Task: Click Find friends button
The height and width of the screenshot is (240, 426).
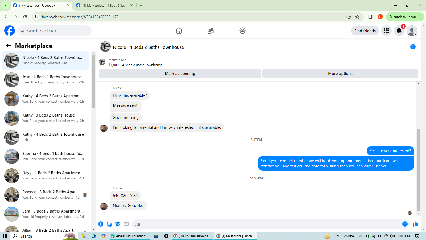Action: [x=365, y=31]
